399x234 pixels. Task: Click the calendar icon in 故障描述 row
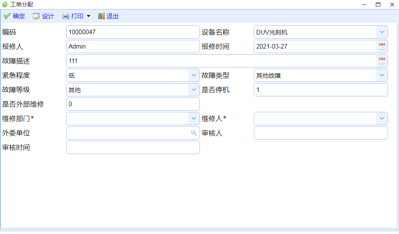[x=382, y=61]
